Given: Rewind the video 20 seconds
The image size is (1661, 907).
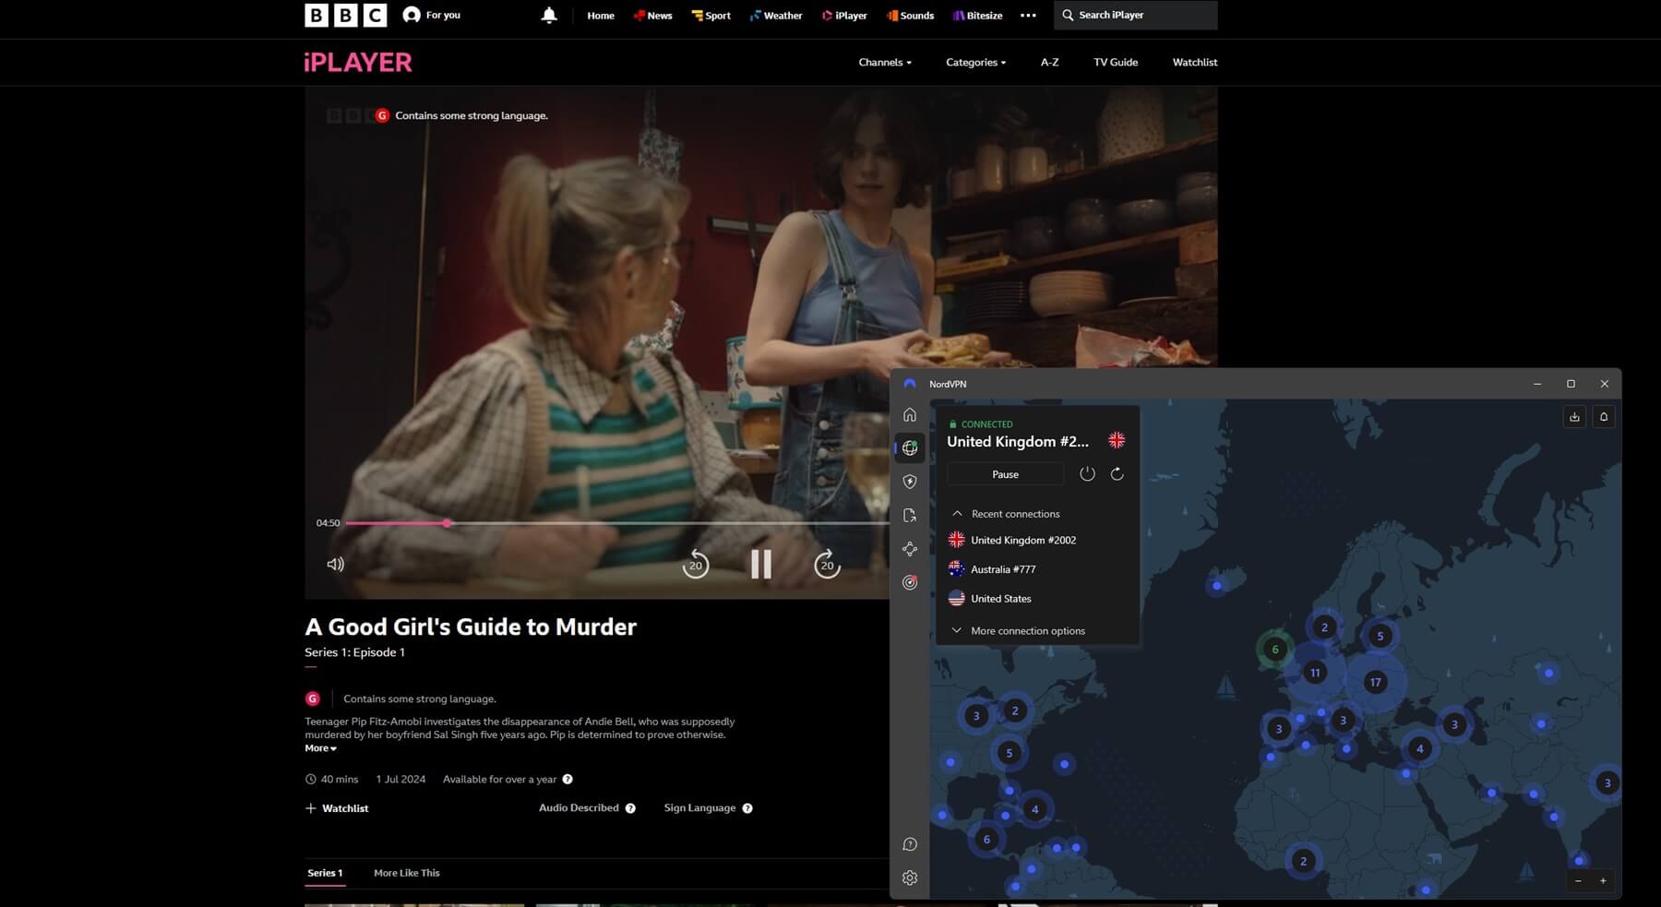Looking at the screenshot, I should (696, 564).
